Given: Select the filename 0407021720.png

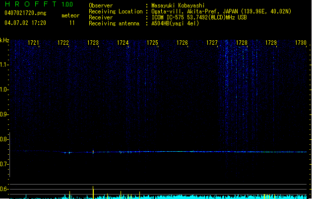Looking at the screenshot, I should (x=25, y=13).
